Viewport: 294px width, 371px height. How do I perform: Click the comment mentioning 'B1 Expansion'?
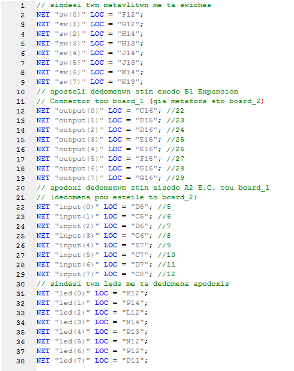137,92
